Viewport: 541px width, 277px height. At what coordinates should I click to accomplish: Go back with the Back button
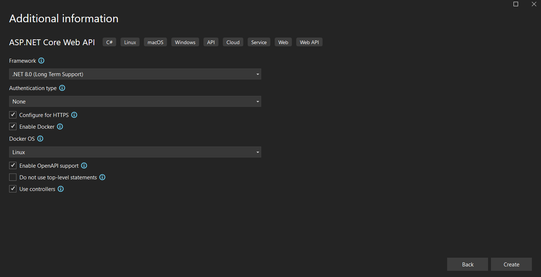(x=467, y=264)
